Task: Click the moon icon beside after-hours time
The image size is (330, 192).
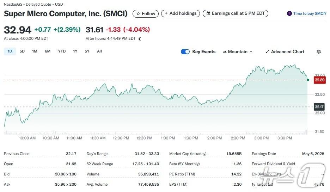Action: [140, 39]
